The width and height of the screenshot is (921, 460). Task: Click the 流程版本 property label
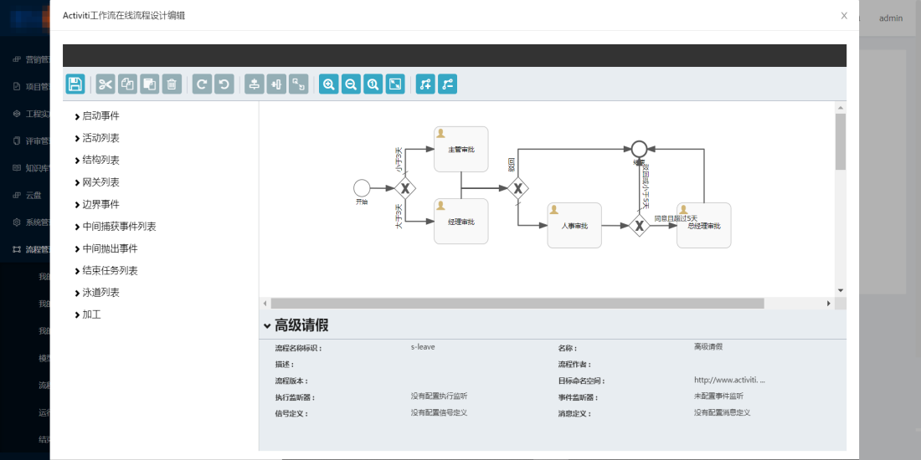(x=291, y=381)
